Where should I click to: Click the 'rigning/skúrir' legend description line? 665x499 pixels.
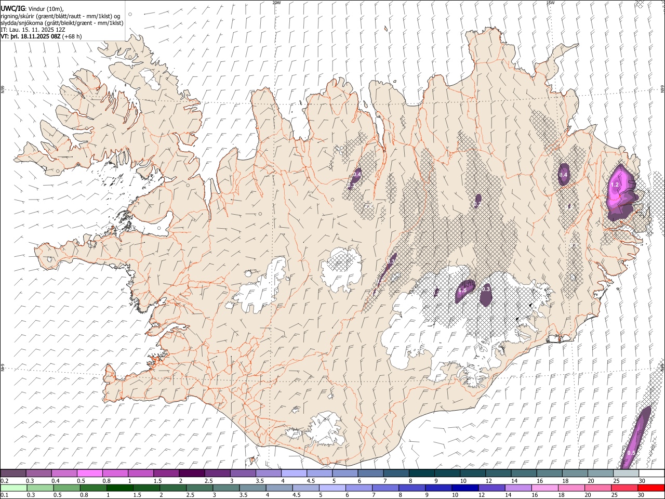coord(60,16)
